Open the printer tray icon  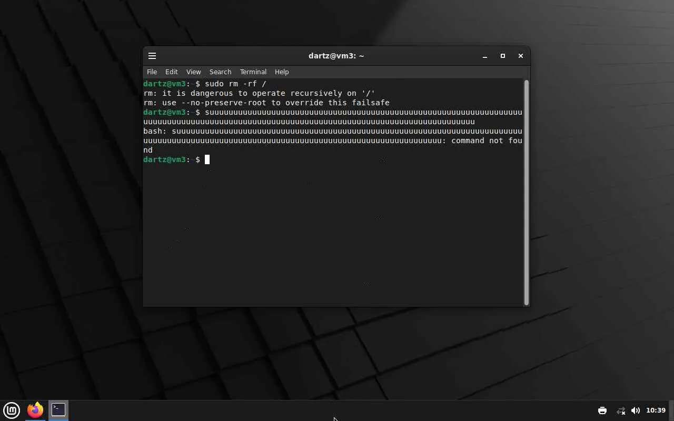tap(602, 410)
